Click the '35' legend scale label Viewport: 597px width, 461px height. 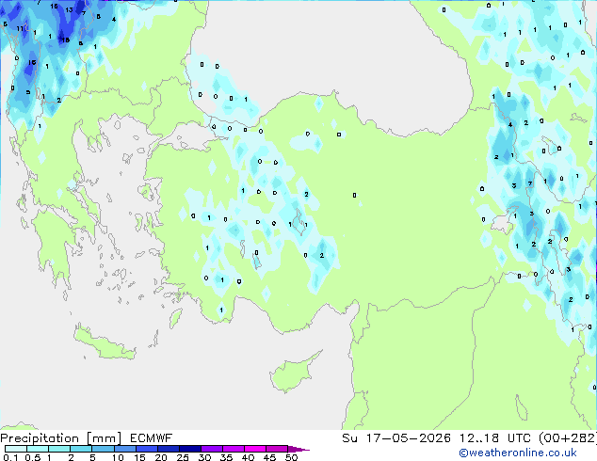(226, 457)
